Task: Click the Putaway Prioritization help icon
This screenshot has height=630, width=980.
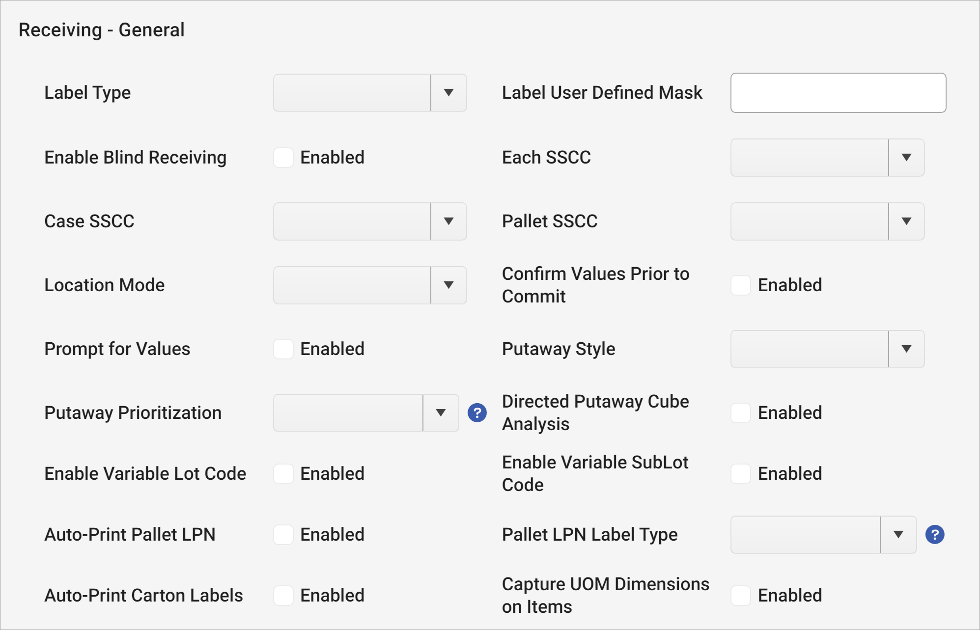Action: tap(477, 413)
